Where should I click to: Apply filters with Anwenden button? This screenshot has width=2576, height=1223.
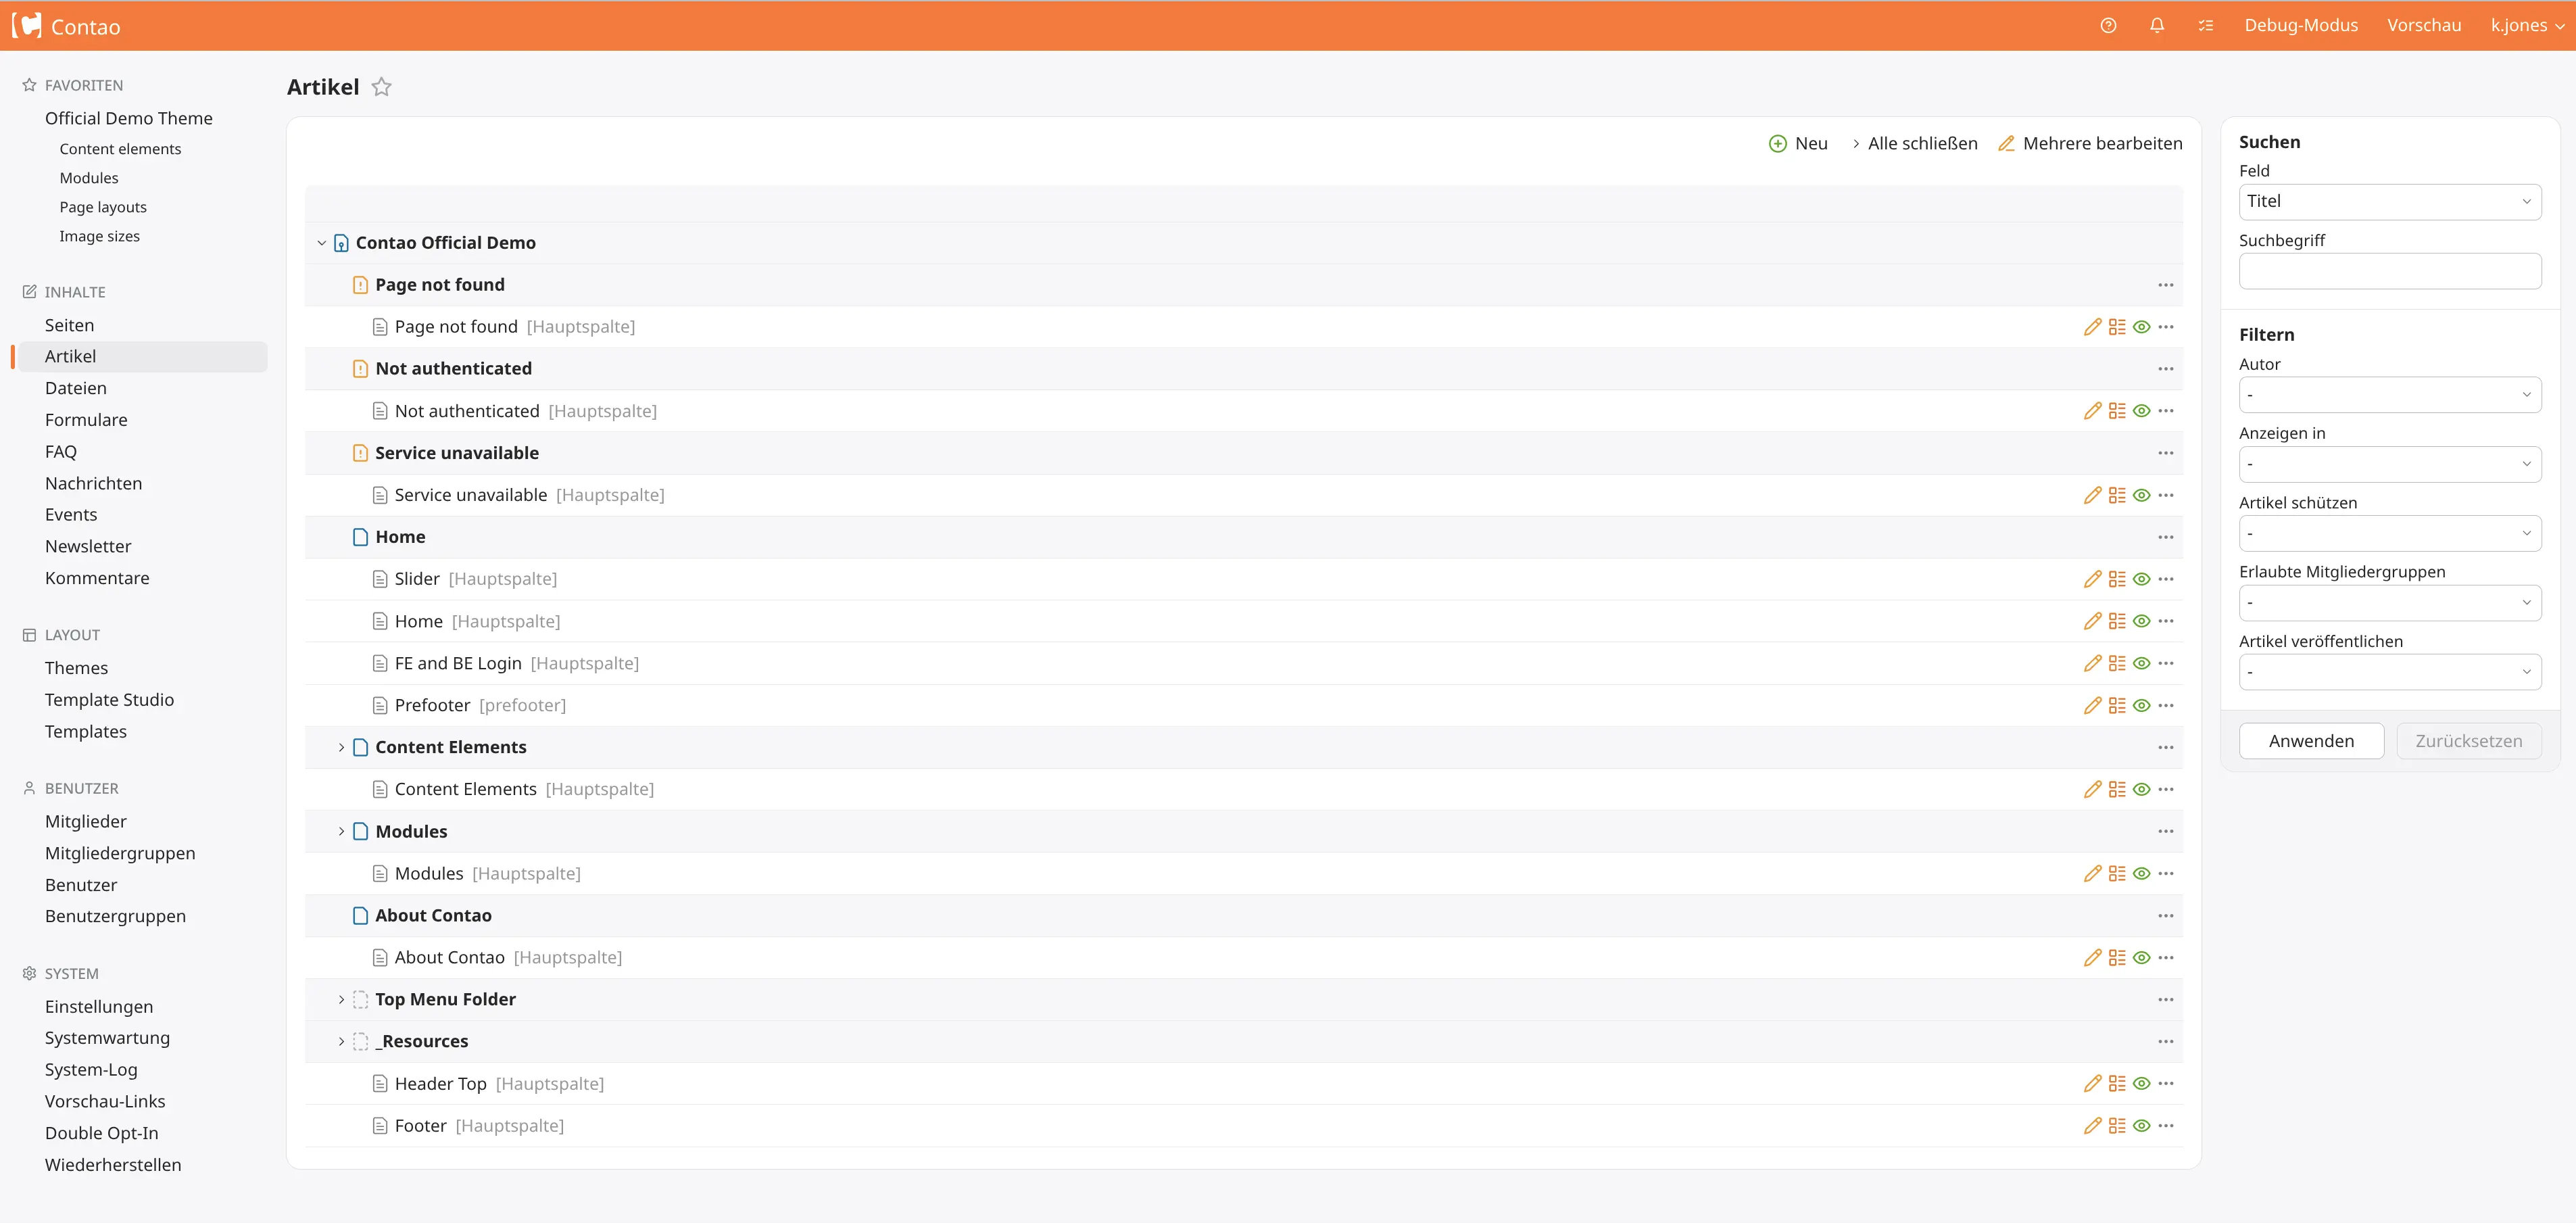pos(2311,741)
